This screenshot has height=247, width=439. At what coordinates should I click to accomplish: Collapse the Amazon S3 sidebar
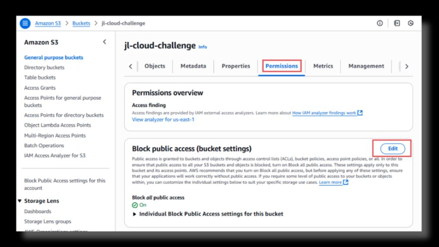pyautogui.click(x=104, y=42)
